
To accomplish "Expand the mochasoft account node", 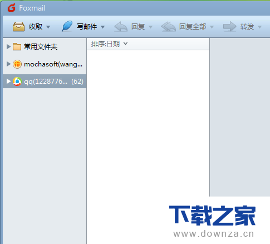I will [x=8, y=64].
